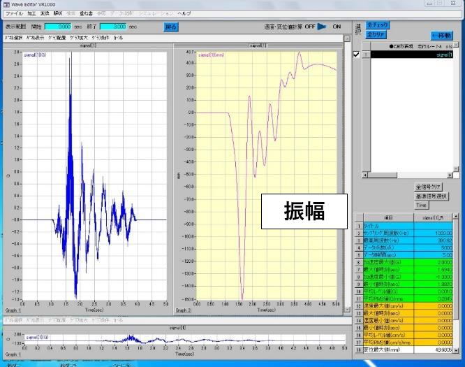Open the ファイル menu
This screenshot has height=367, width=465.
tap(14, 14)
